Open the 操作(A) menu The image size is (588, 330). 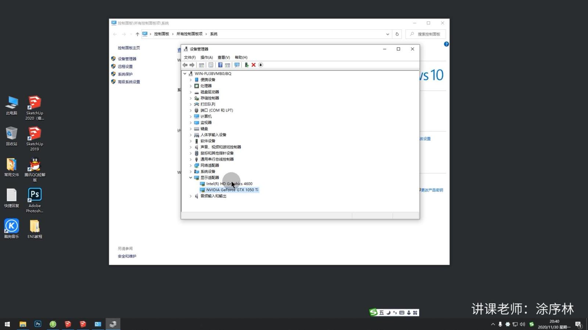tap(207, 57)
